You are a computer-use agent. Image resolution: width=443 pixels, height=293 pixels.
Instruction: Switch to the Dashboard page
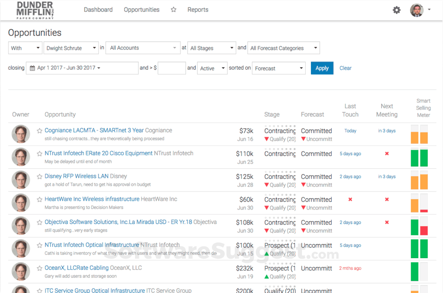98,9
